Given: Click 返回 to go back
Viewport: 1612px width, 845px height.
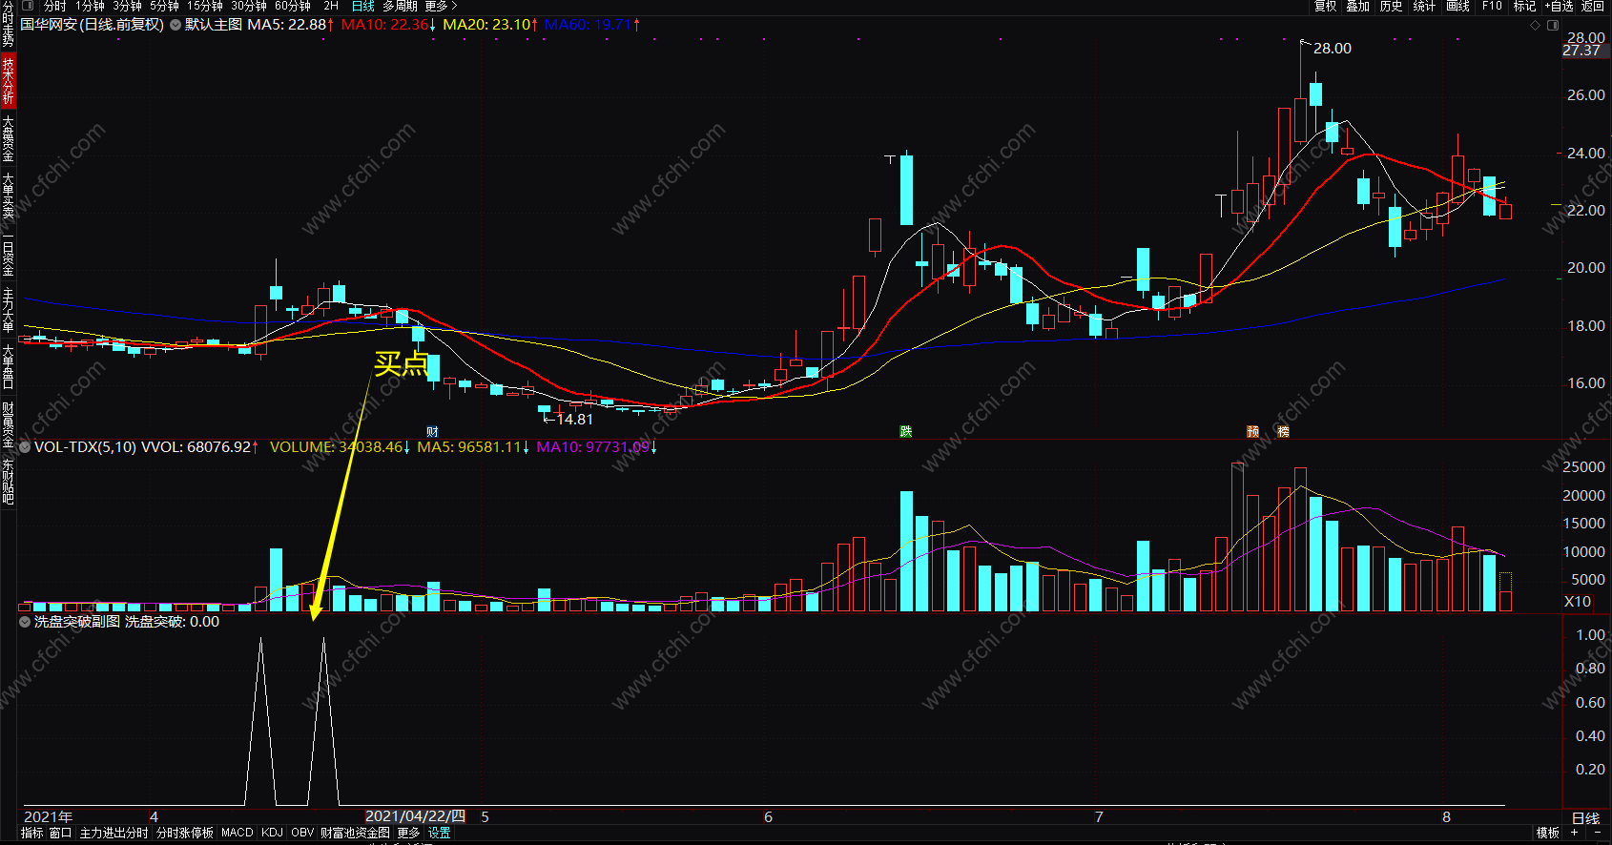Looking at the screenshot, I should [1593, 6].
